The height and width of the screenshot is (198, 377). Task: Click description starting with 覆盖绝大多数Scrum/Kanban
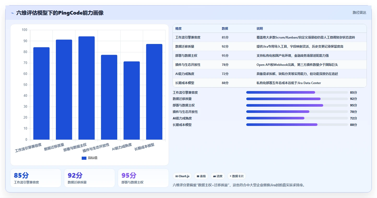pos(306,37)
